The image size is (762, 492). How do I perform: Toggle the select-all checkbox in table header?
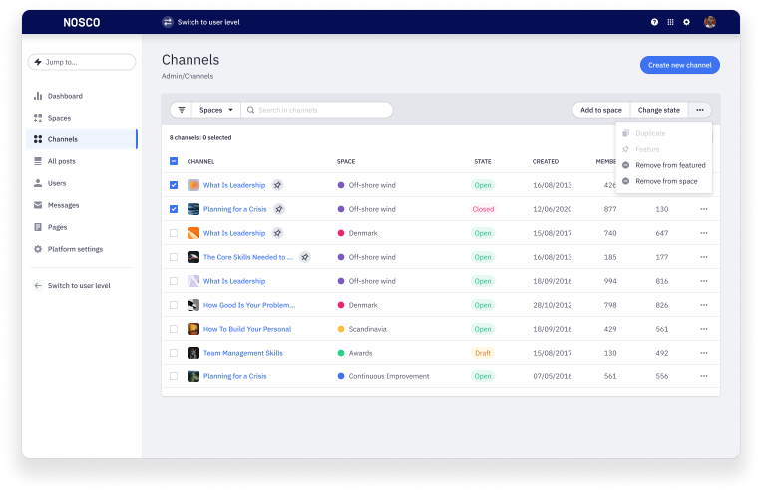pyautogui.click(x=174, y=161)
